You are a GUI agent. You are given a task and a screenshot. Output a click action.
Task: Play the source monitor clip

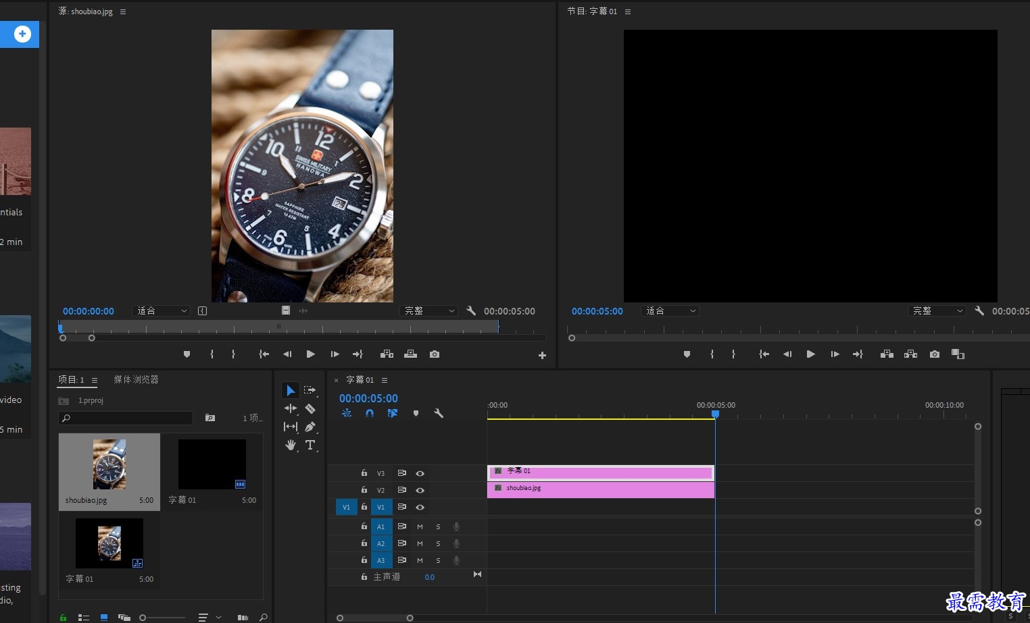click(310, 354)
